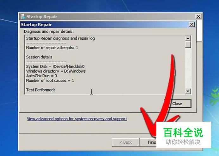This screenshot has height=156, width=219.
Task: Click 'Number of root causes = 1' line
Action: pos(50,81)
